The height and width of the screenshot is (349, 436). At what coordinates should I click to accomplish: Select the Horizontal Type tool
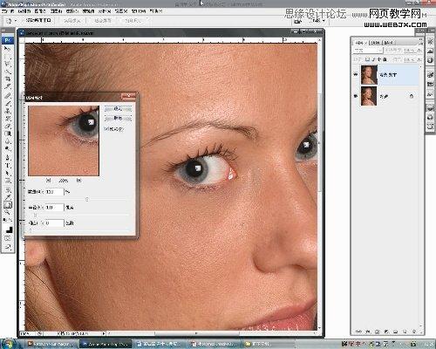(8, 165)
